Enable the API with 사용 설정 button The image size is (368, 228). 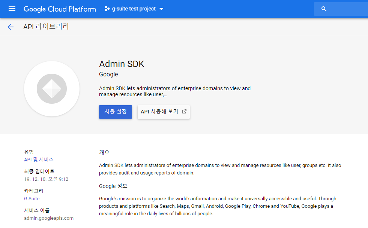(x=116, y=112)
